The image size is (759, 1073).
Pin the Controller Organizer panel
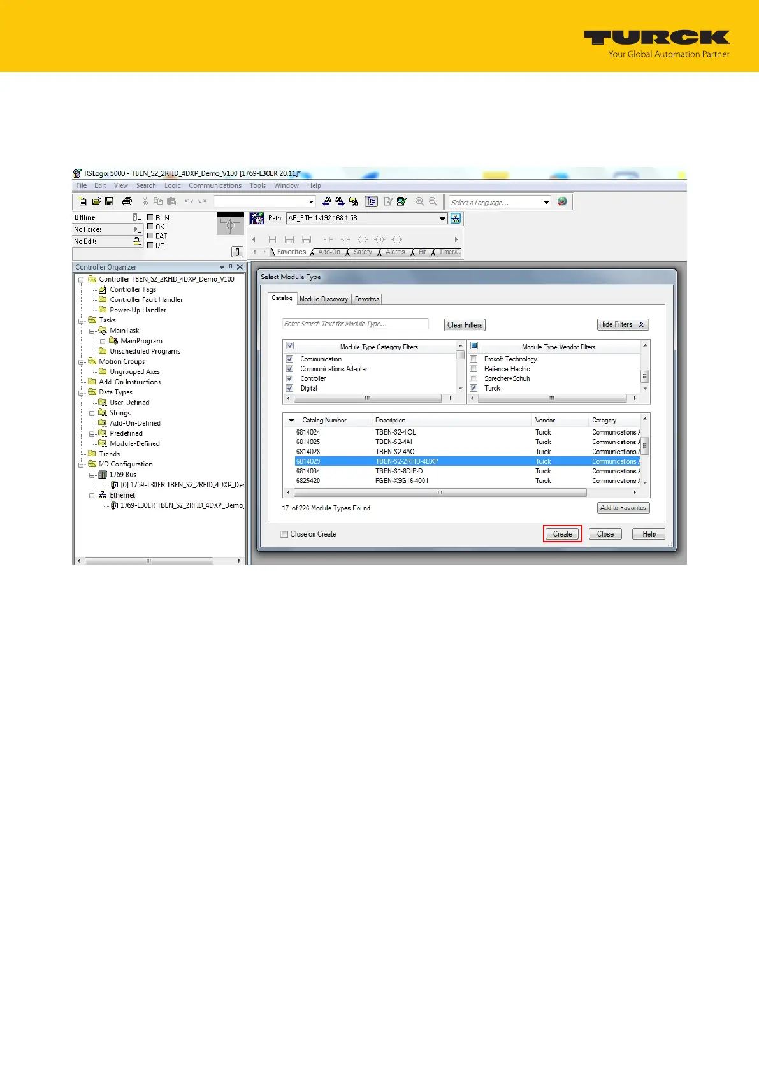tap(231, 267)
